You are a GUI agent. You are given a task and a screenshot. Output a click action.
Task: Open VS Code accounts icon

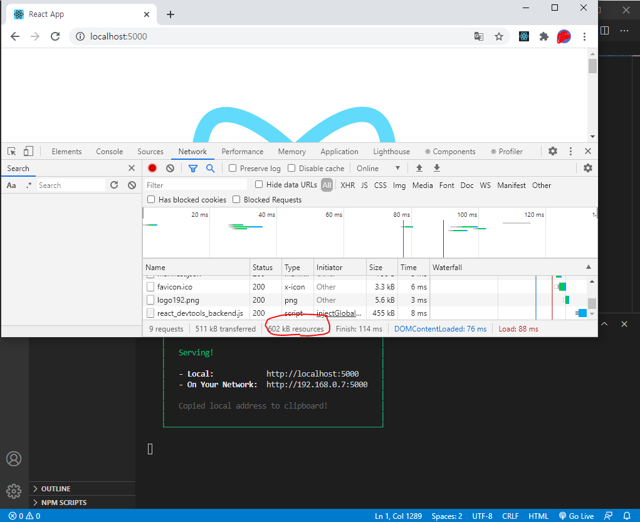(x=14, y=459)
